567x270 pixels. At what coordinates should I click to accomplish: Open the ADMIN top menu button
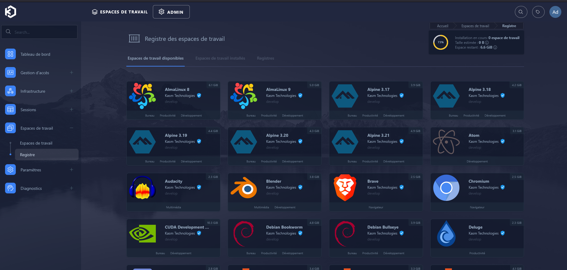171,12
